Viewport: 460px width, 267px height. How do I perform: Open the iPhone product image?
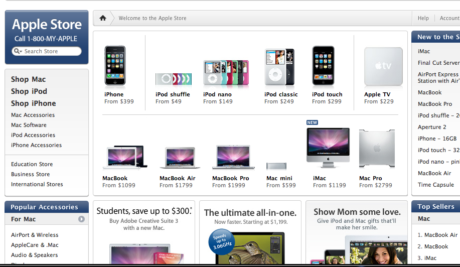[x=115, y=65]
